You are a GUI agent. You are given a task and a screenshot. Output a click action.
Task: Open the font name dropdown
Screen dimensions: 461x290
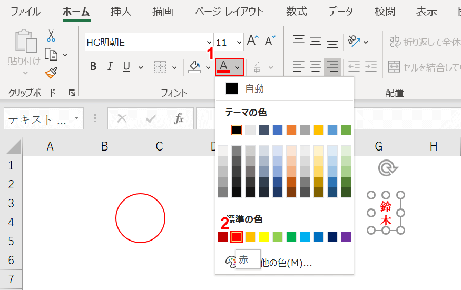[x=209, y=42]
